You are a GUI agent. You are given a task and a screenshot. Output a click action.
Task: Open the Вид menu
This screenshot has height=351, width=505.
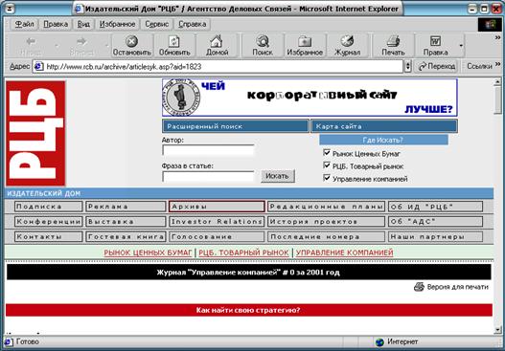[83, 24]
